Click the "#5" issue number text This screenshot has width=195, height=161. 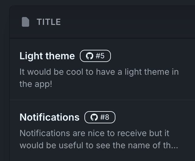(100, 56)
